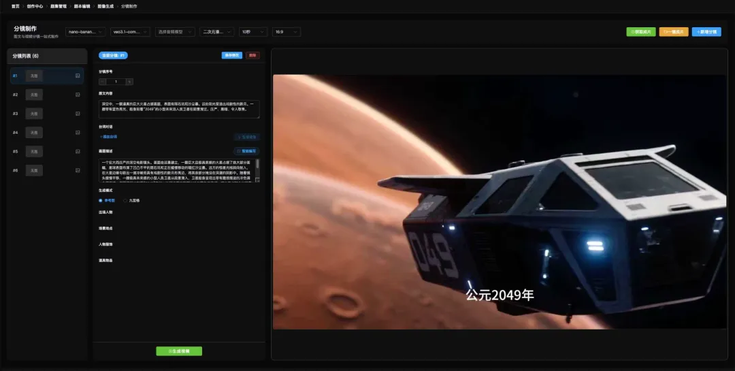Image resolution: width=735 pixels, height=371 pixels.
Task: Click the 道具物品 props label
Action: [105, 260]
